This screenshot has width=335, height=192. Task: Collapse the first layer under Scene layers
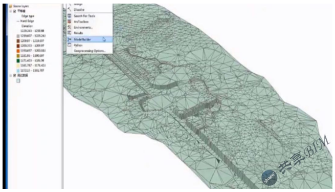tap(11, 11)
